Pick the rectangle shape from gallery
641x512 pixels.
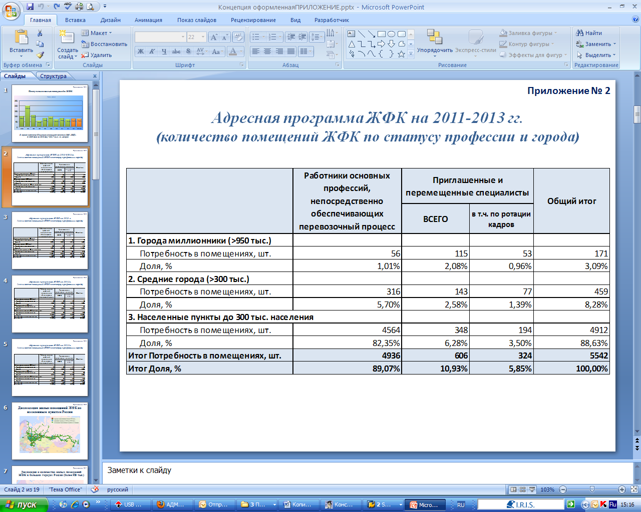(382, 34)
